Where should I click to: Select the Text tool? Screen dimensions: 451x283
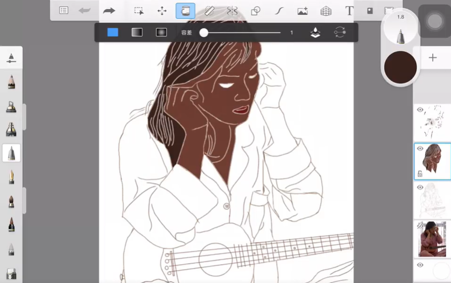[349, 11]
